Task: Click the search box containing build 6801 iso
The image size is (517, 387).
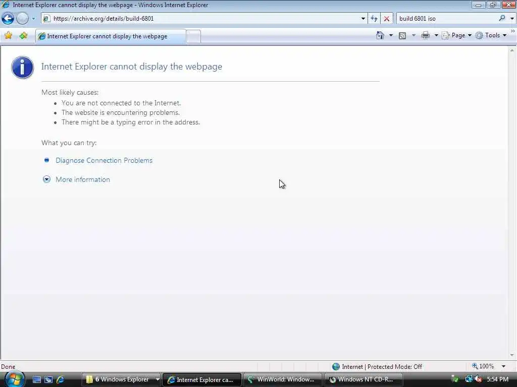Action: (448, 19)
